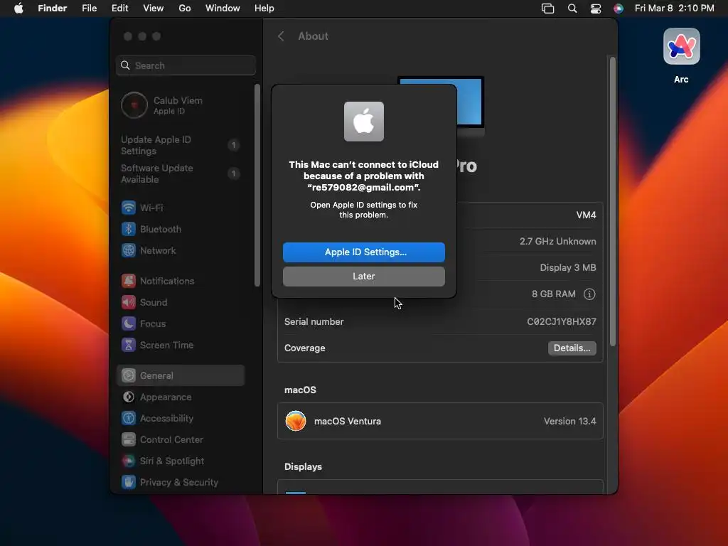Screen dimensions: 728x546
Task: Open Wi-Fi settings
Action: tap(181, 208)
